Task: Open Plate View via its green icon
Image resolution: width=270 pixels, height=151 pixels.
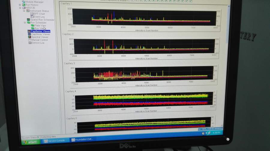Action: point(32,25)
